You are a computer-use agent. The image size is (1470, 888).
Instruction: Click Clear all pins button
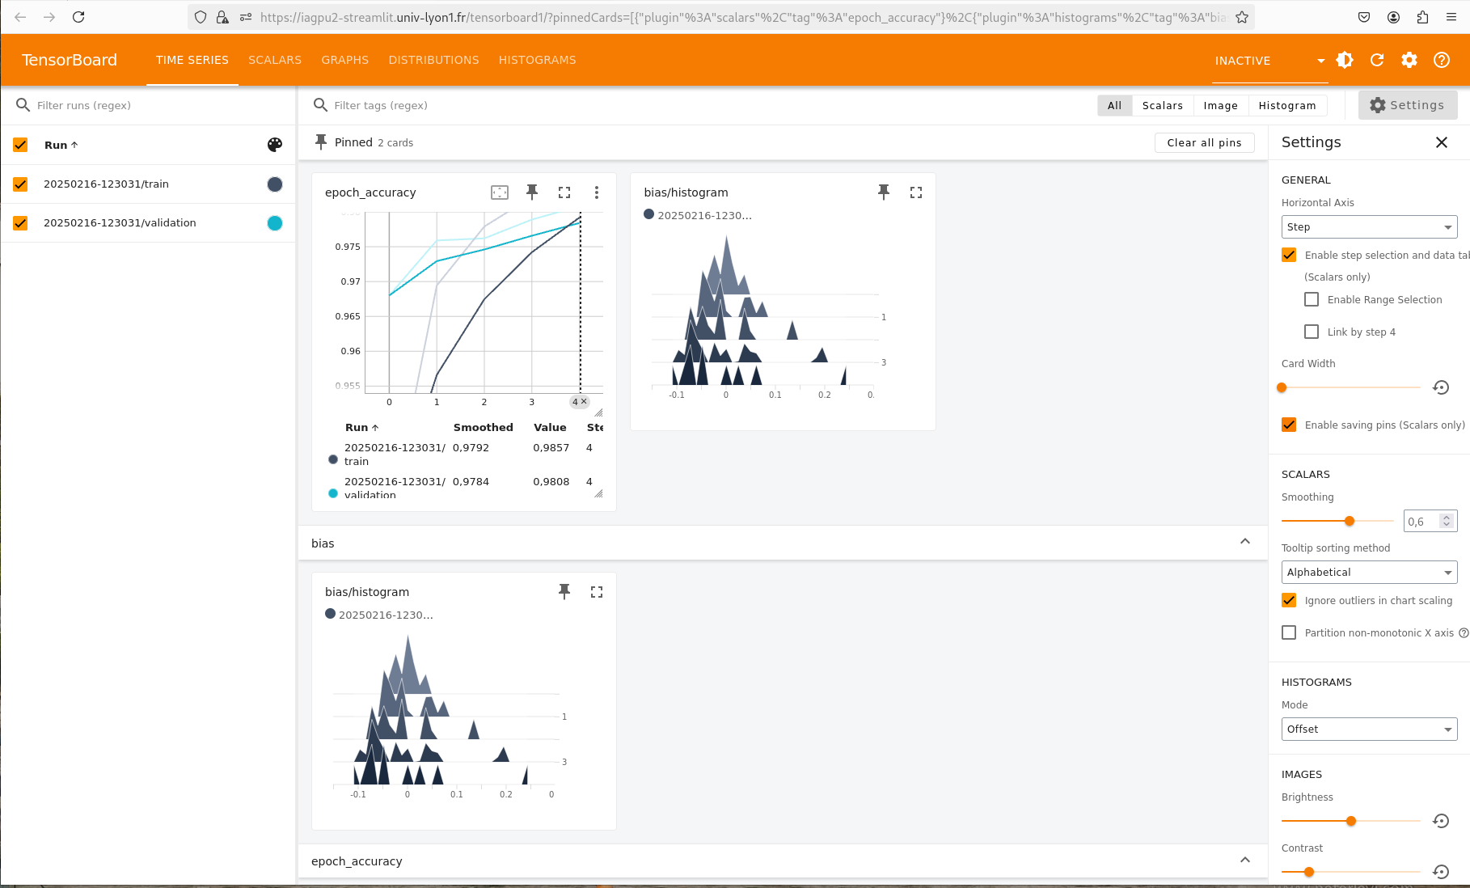[x=1204, y=142]
